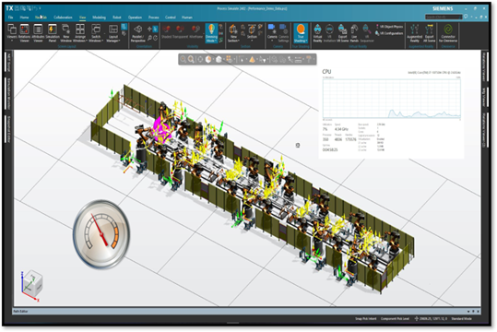Click Zoom to Fit in viewer toolbar
Image resolution: width=497 pixels, height=332 pixels.
click(183, 59)
